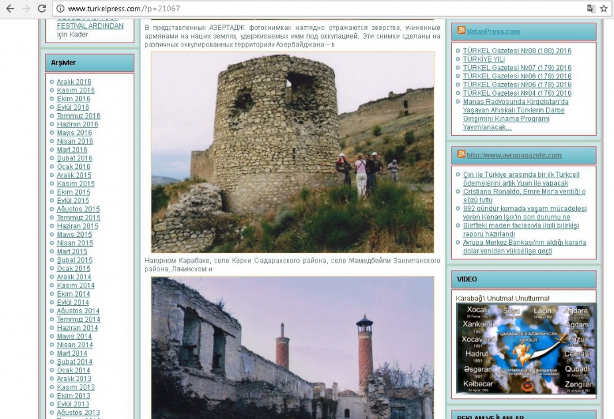The image size is (614, 419).
Task: Open the Turkcell Yuan payment article
Action: [518, 174]
